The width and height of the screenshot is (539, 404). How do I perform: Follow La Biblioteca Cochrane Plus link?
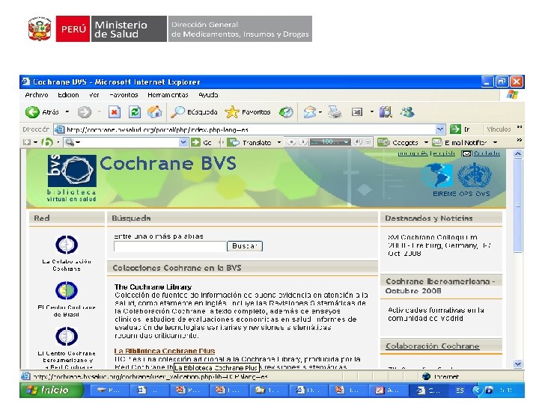click(x=165, y=351)
